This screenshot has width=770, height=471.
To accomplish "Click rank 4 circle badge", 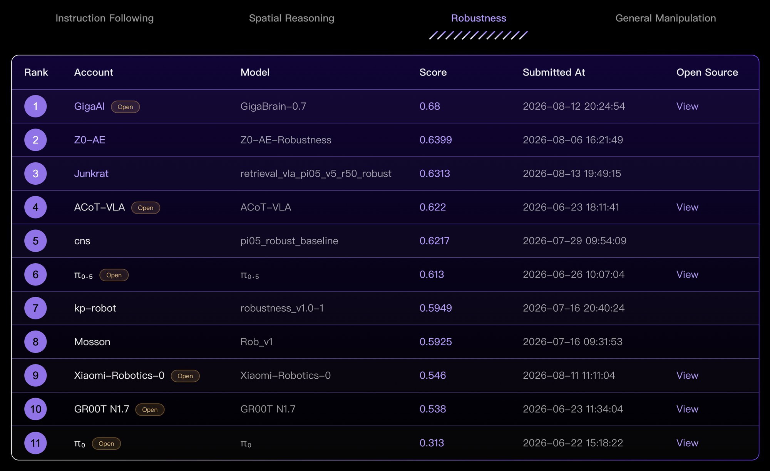I will (35, 207).
